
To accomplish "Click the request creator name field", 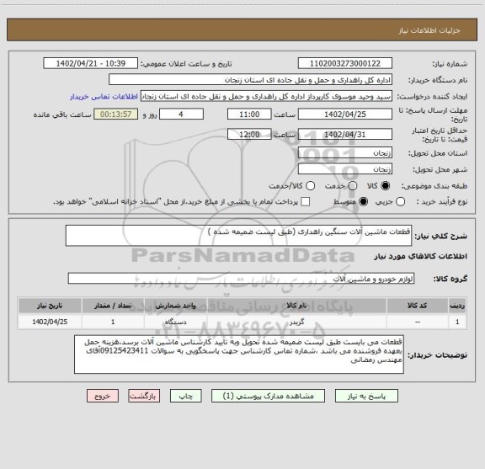I will (x=266, y=96).
